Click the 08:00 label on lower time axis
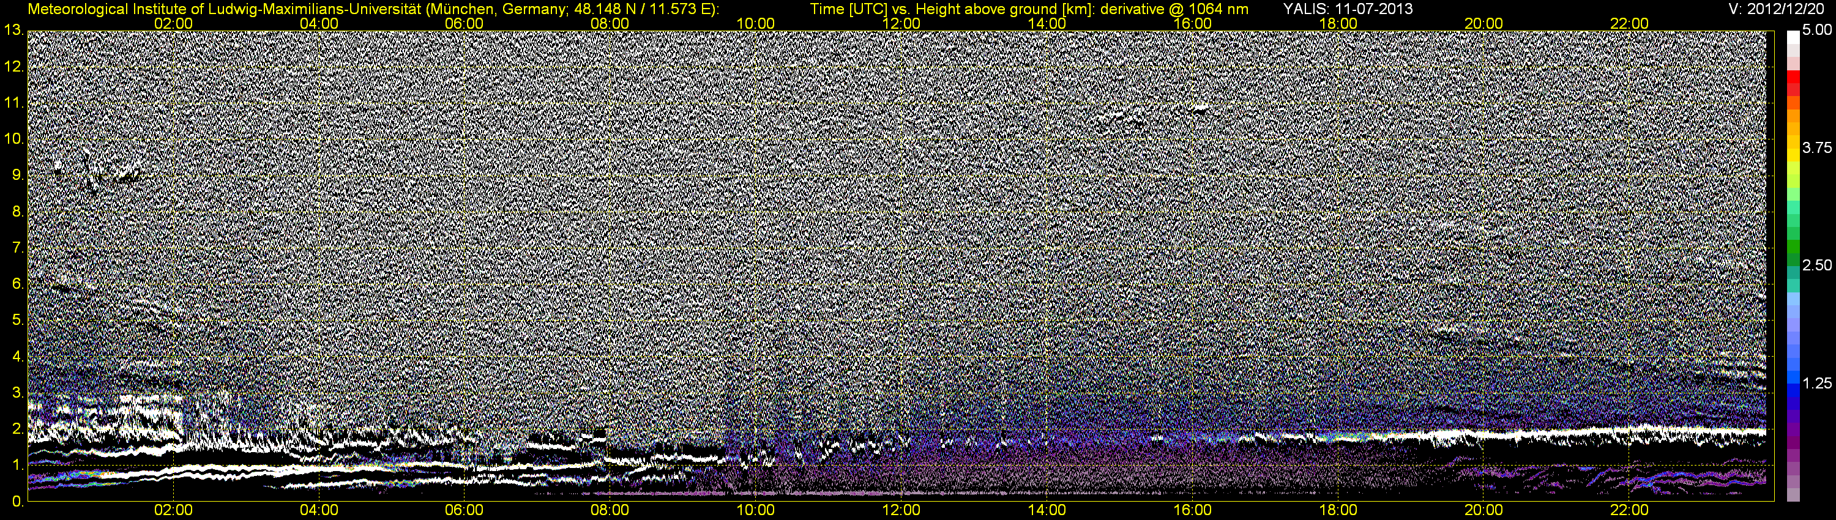This screenshot has width=1836, height=520. coord(611,510)
